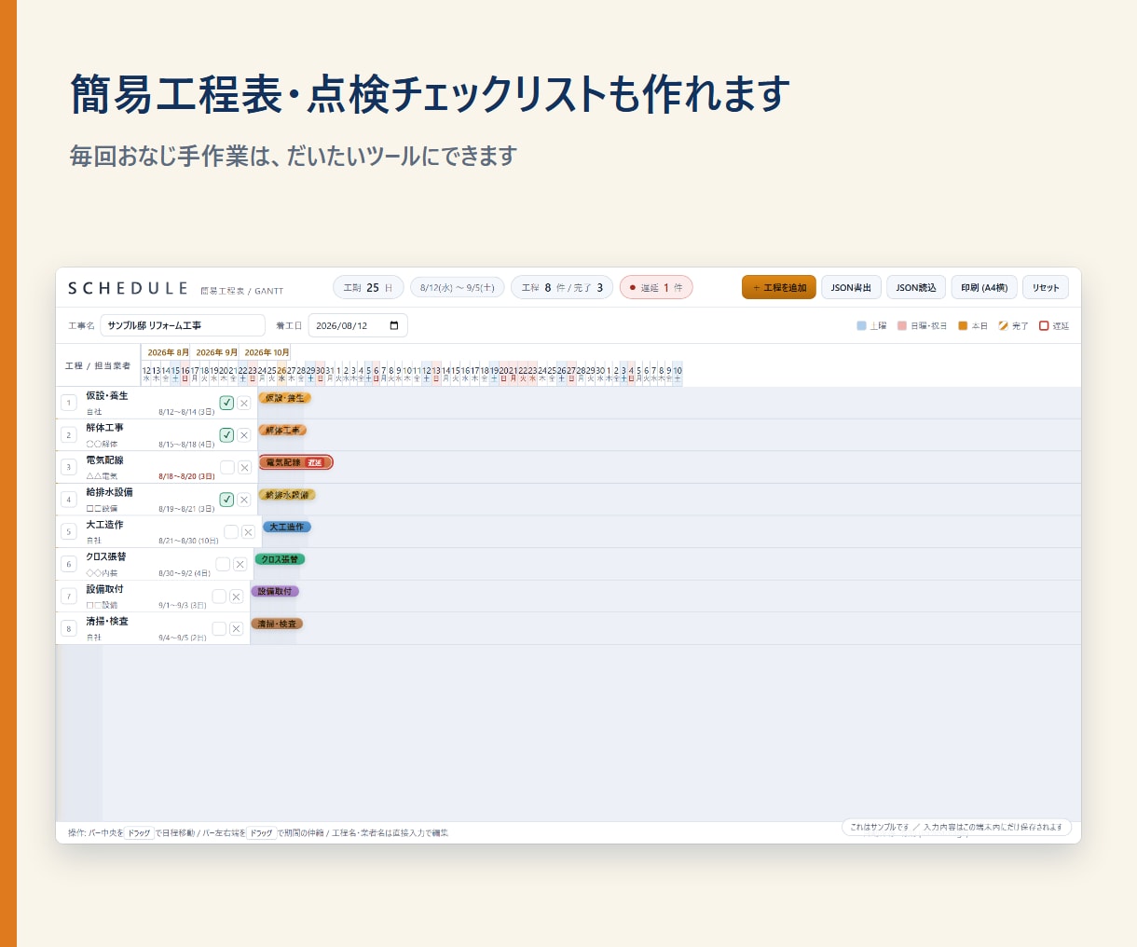The height and width of the screenshot is (947, 1137).
Task: Click the X icon on the 大工造作 row
Action: coord(248,532)
